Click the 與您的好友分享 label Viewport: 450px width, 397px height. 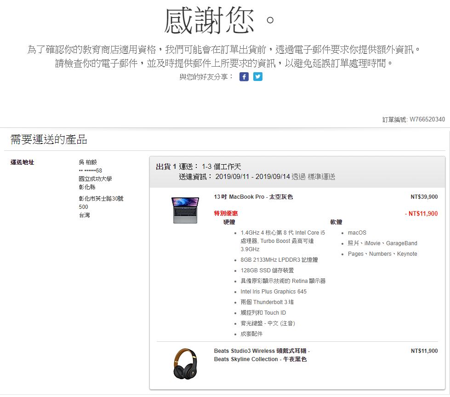pos(206,77)
